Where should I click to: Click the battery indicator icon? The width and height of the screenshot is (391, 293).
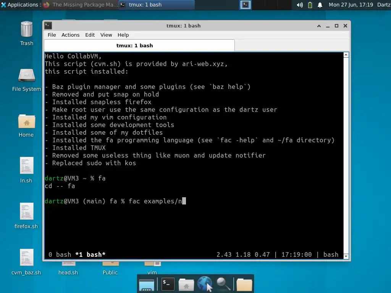point(310,5)
